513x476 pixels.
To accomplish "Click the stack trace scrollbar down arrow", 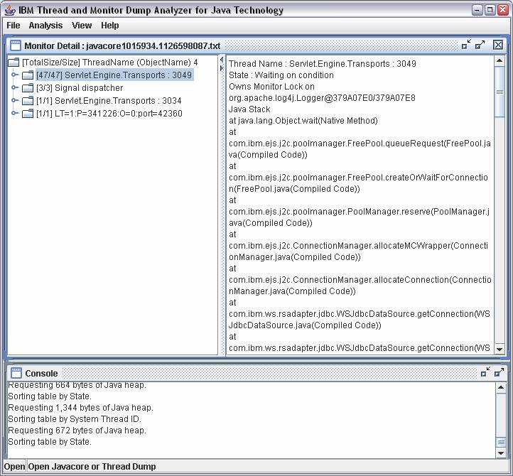I will point(499,349).
